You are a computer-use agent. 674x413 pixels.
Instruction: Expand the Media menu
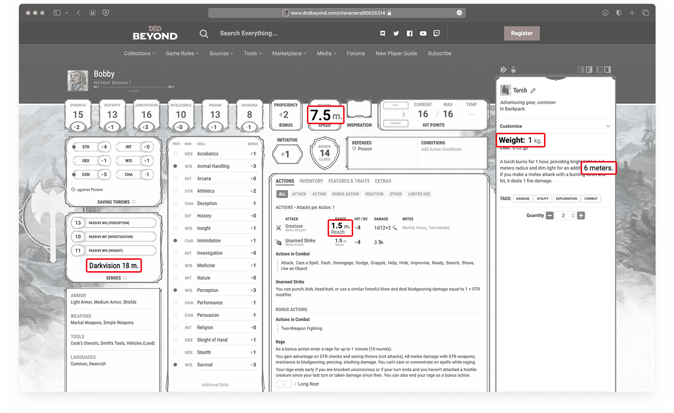[x=326, y=53]
